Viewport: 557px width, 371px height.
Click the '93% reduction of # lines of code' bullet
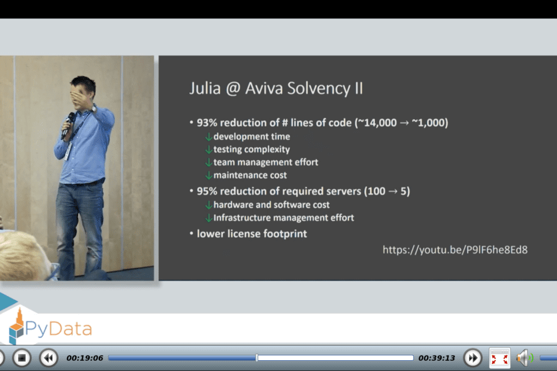319,123
